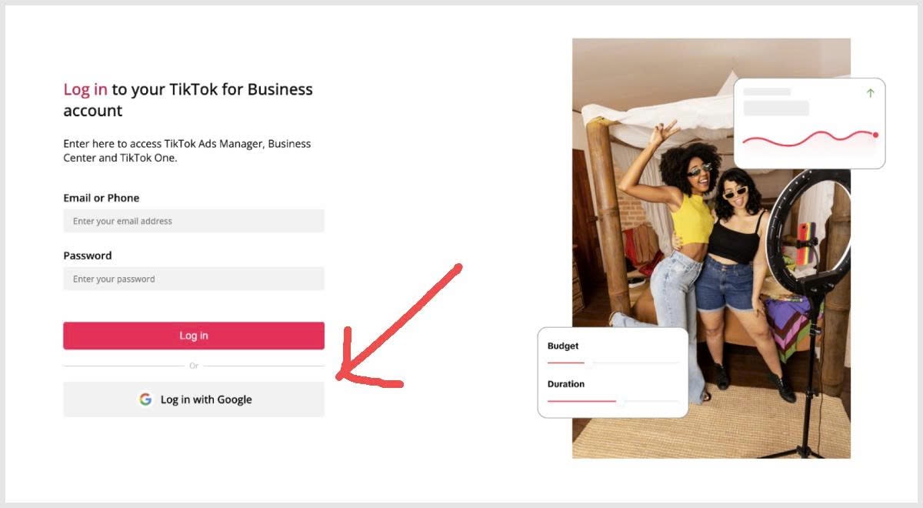Screen dimensions: 923x508
Task: Click the Budget and Duration card
Action: 613,373
